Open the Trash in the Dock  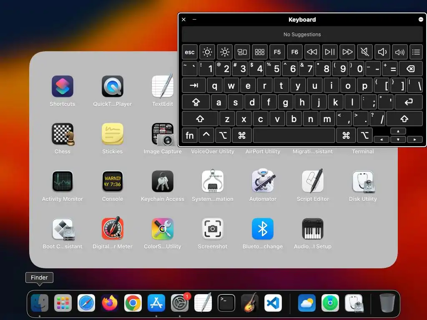coord(387,303)
